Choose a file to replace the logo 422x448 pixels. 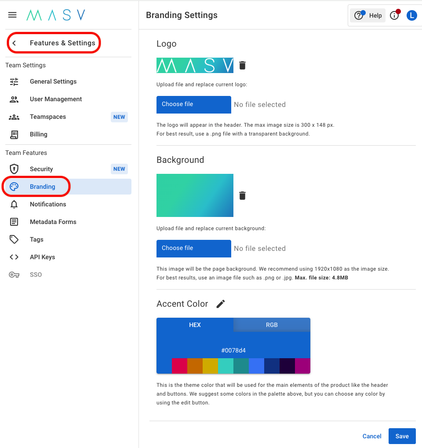193,104
